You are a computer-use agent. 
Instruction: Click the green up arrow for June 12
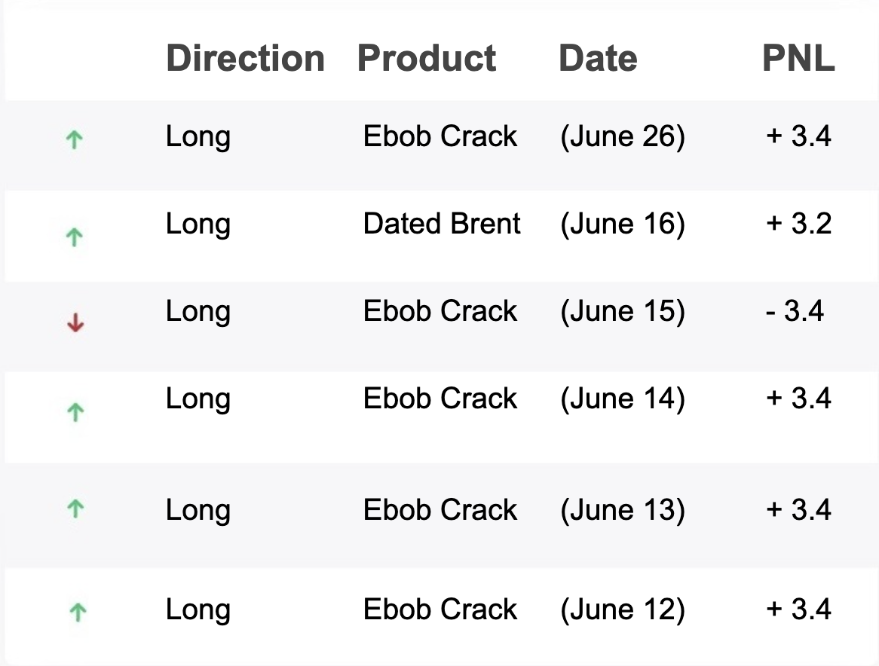click(77, 612)
